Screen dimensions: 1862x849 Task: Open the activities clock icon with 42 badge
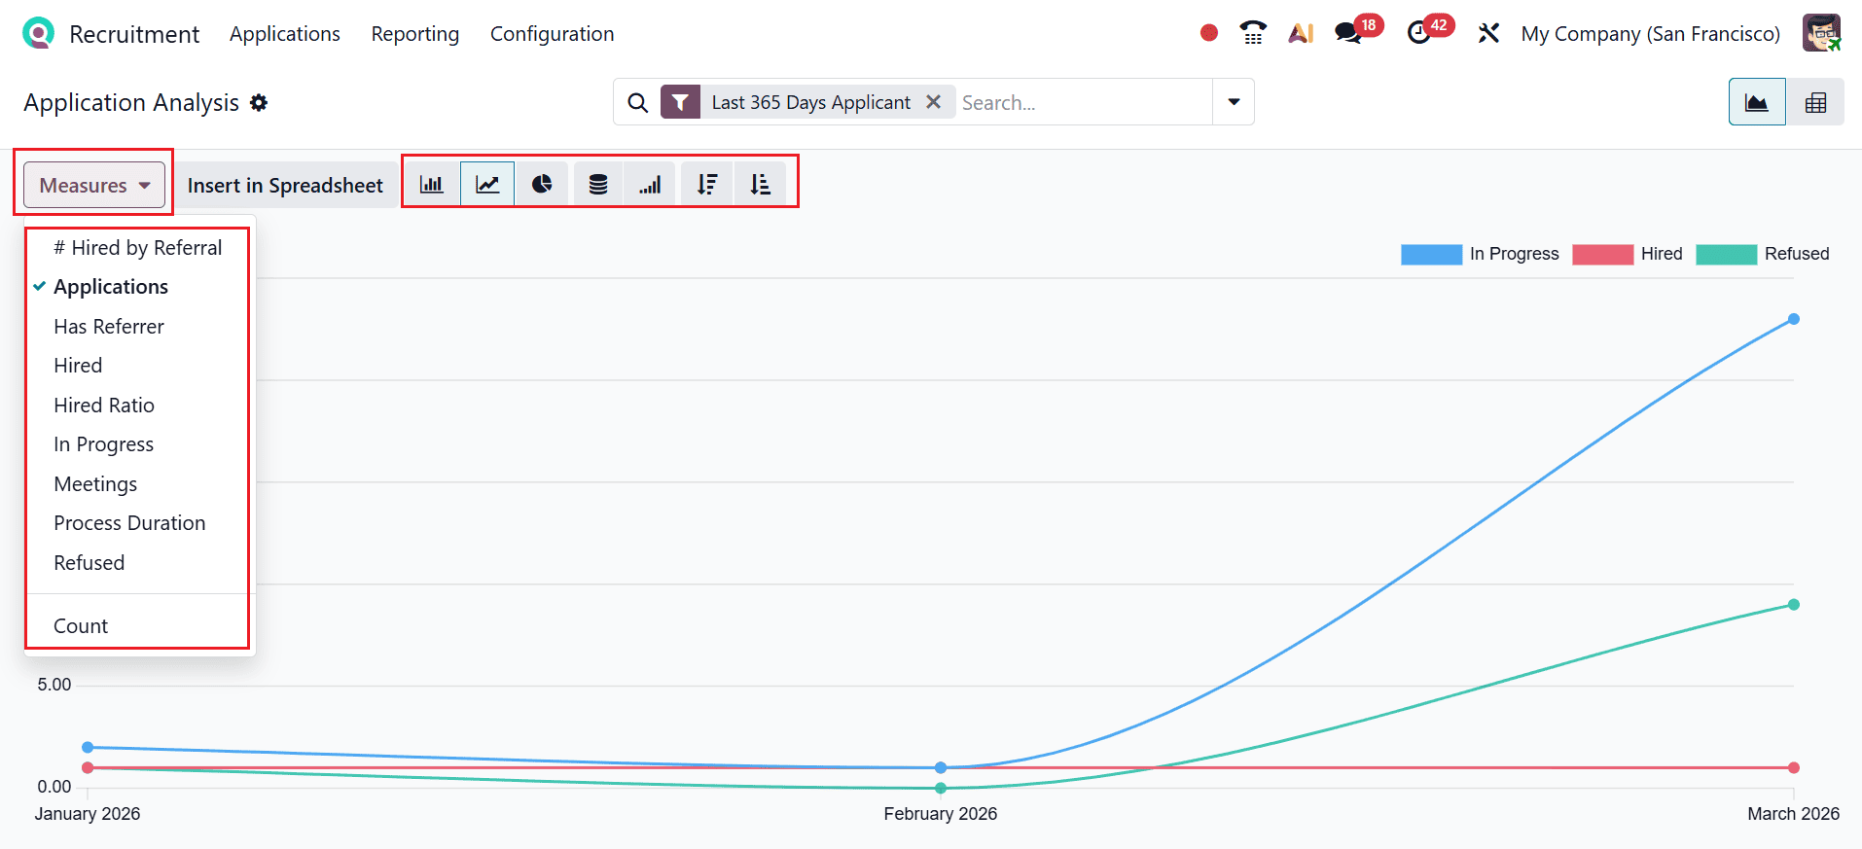(x=1420, y=33)
